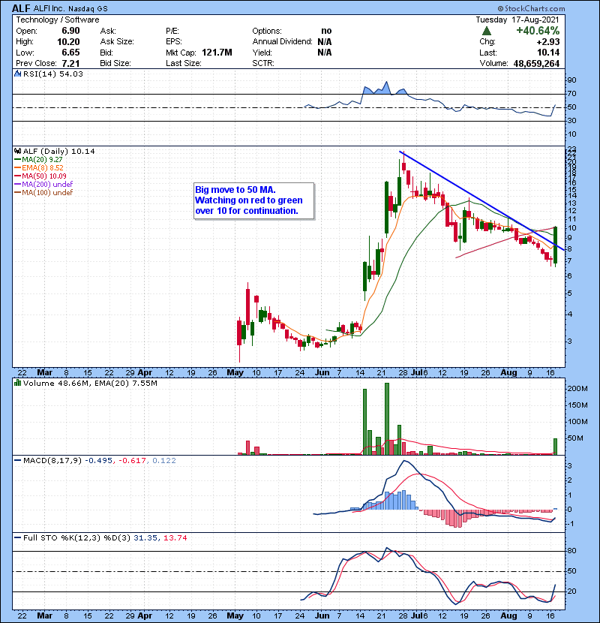Click the blue annotation note about 50 MA
Screen dimensions: 600x623
click(254, 200)
